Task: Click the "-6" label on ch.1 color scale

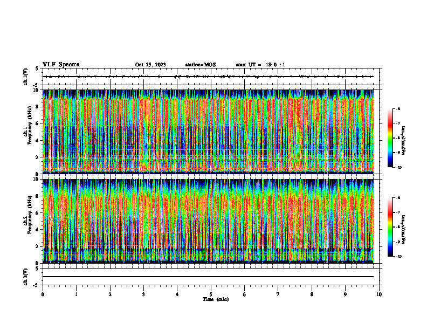Action: [398, 108]
